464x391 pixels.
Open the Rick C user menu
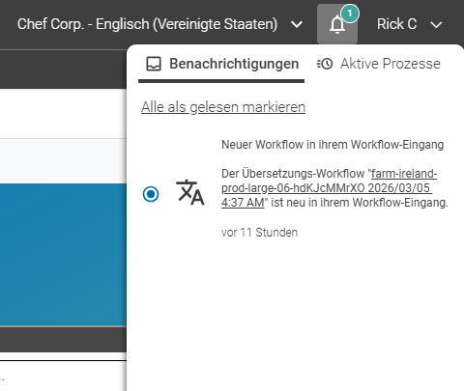pyautogui.click(x=409, y=24)
